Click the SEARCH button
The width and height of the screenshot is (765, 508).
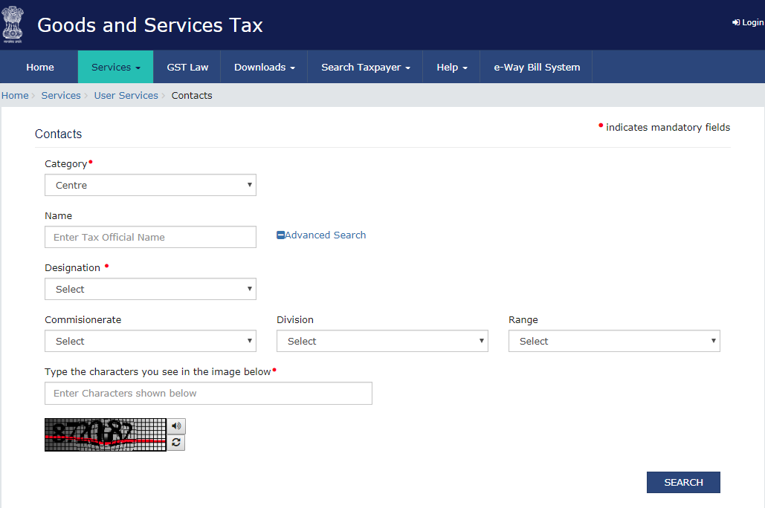[683, 482]
